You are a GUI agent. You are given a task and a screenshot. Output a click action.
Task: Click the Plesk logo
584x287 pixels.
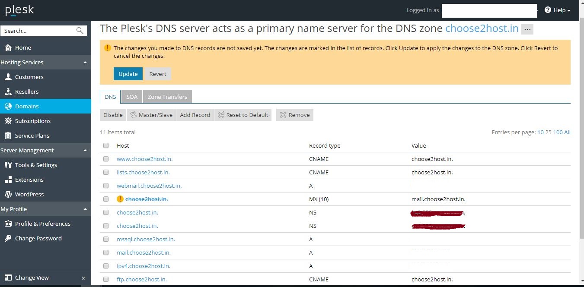point(19,10)
